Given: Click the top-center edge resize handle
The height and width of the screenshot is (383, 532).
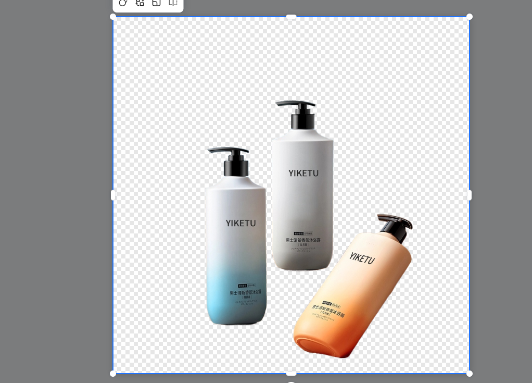Looking at the screenshot, I should (292, 17).
